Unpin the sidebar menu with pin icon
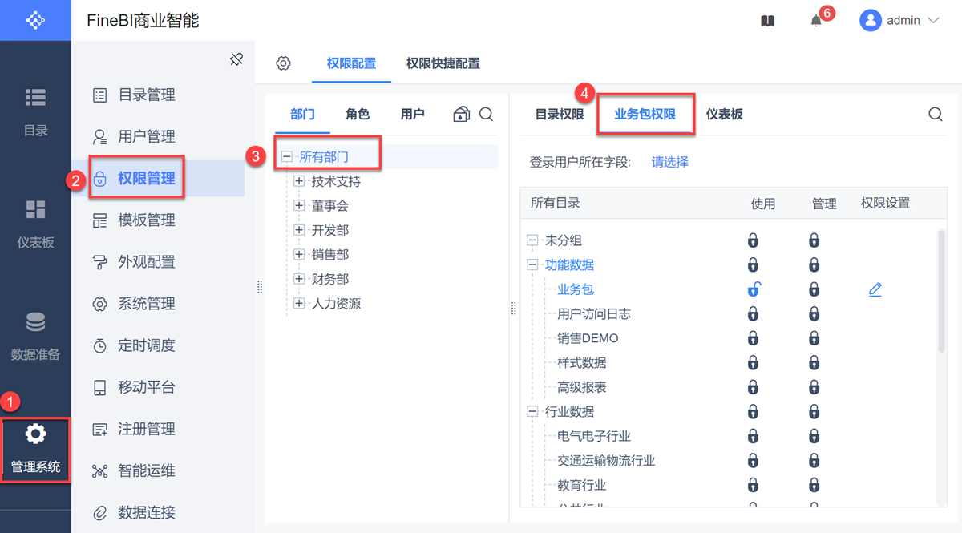Viewport: 962px width, 533px height. [x=236, y=59]
